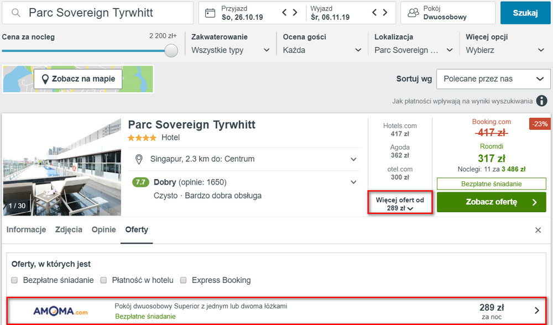Screen dimensions: 553x325
Task: Select the Hotels.com 417 zł offer
Action: pos(400,130)
